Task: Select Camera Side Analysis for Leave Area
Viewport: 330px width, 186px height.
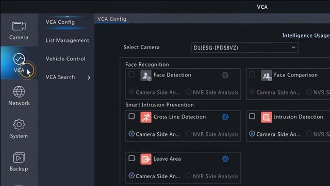Action: [131, 176]
